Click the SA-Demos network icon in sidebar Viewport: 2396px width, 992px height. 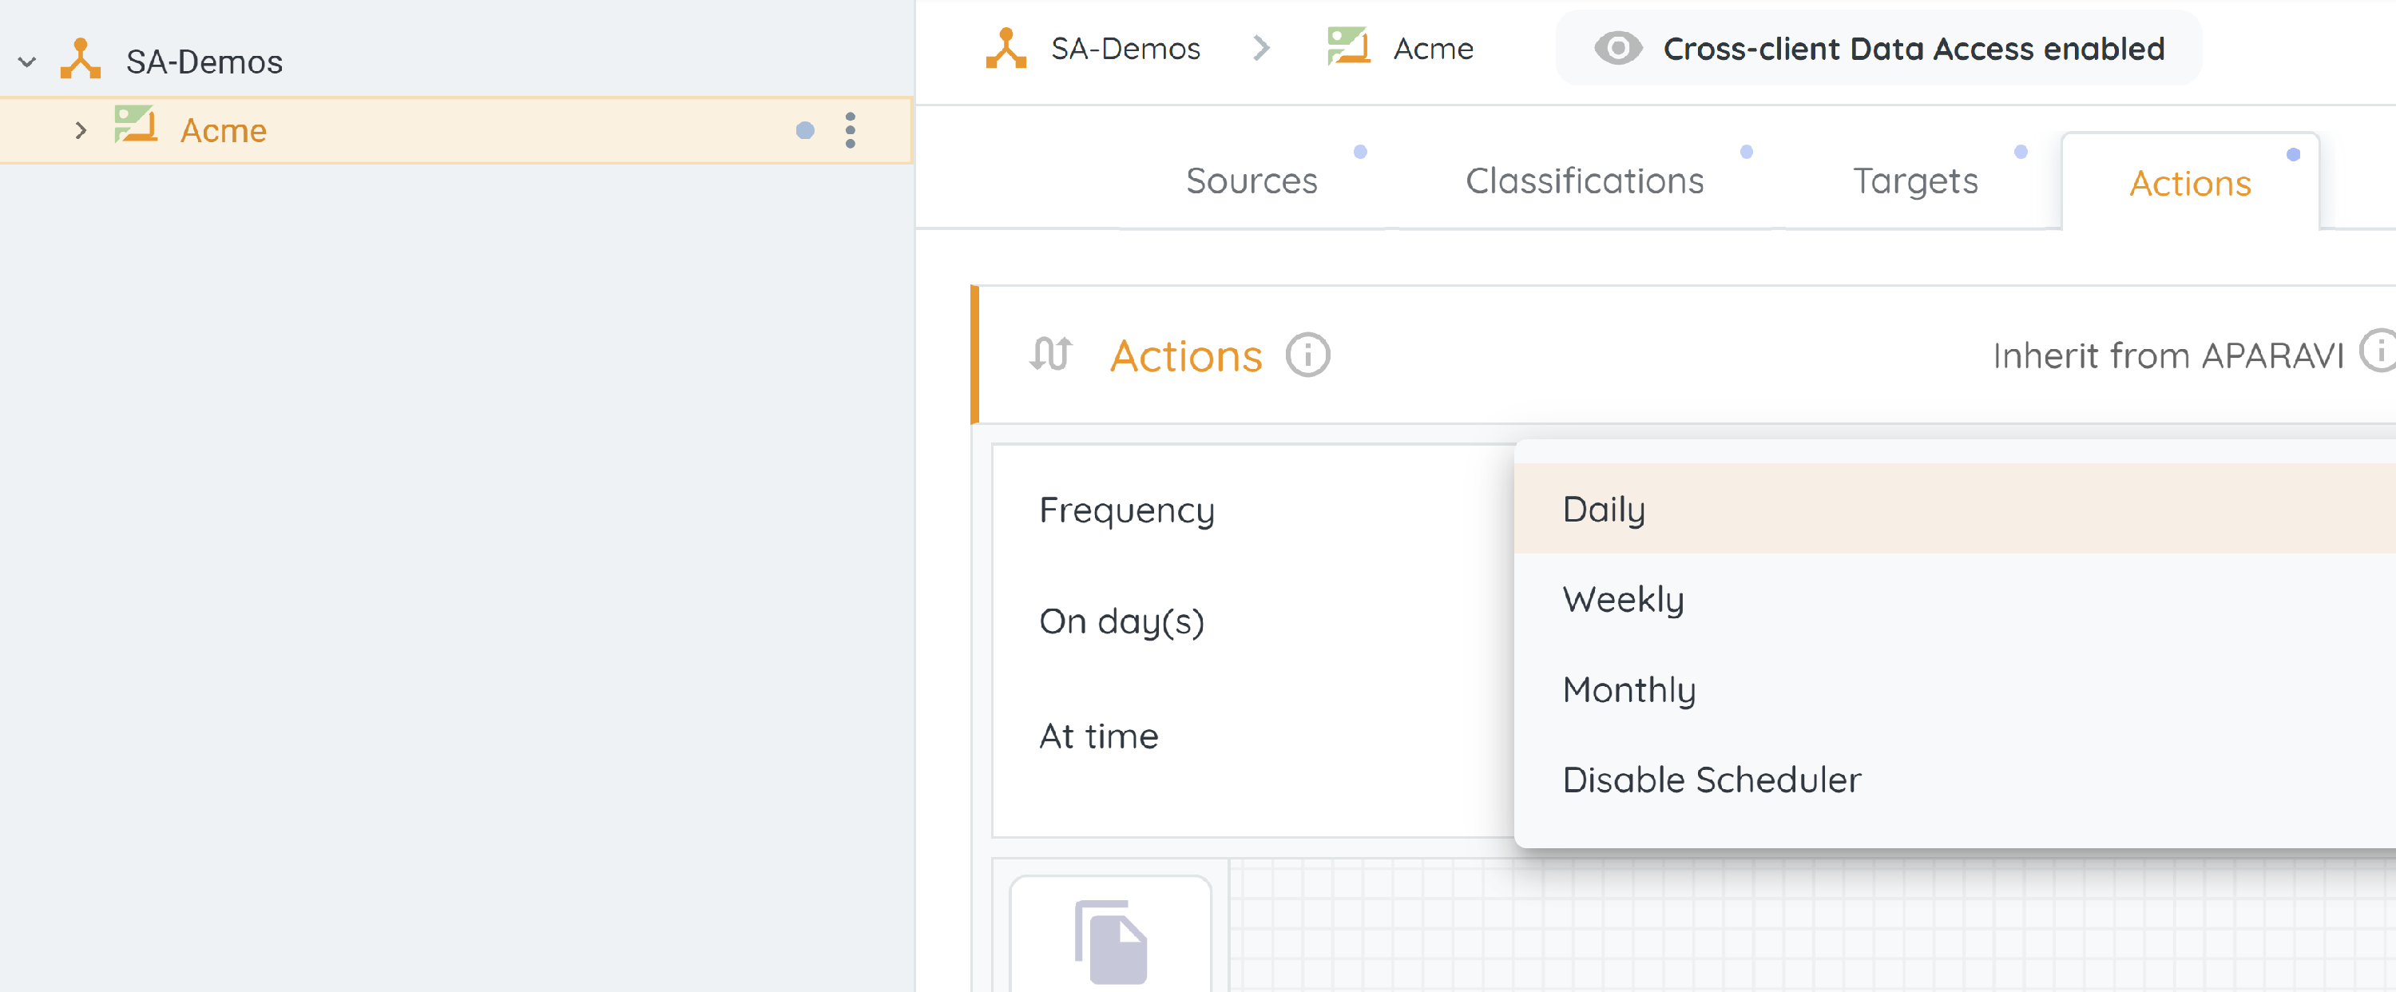coord(81,60)
